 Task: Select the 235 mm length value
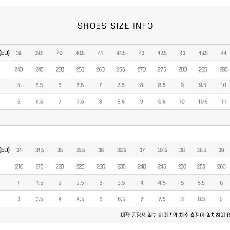click(121, 166)
